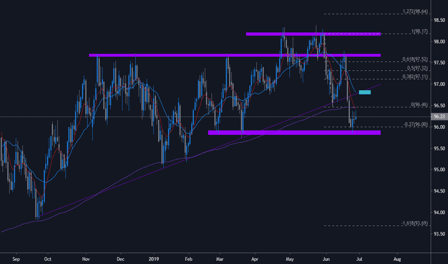The width and height of the screenshot is (448, 264).
Task: Click the 94.50 price axis label
Action: tap(439, 191)
